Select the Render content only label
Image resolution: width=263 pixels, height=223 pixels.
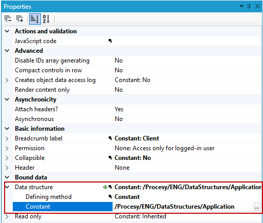pyautogui.click(x=42, y=90)
